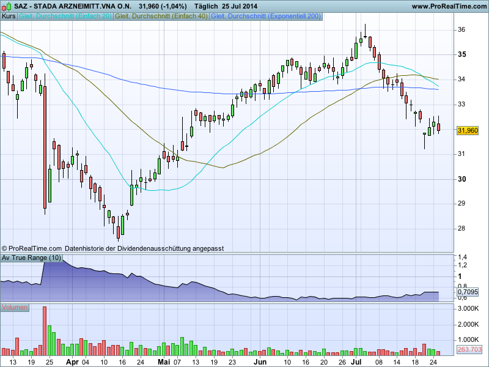Click the Jun month label on time axis
Viewport: 489px width, 367px height.
260,362
